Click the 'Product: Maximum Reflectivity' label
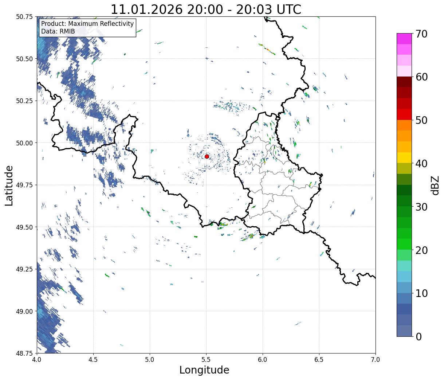 87,24
